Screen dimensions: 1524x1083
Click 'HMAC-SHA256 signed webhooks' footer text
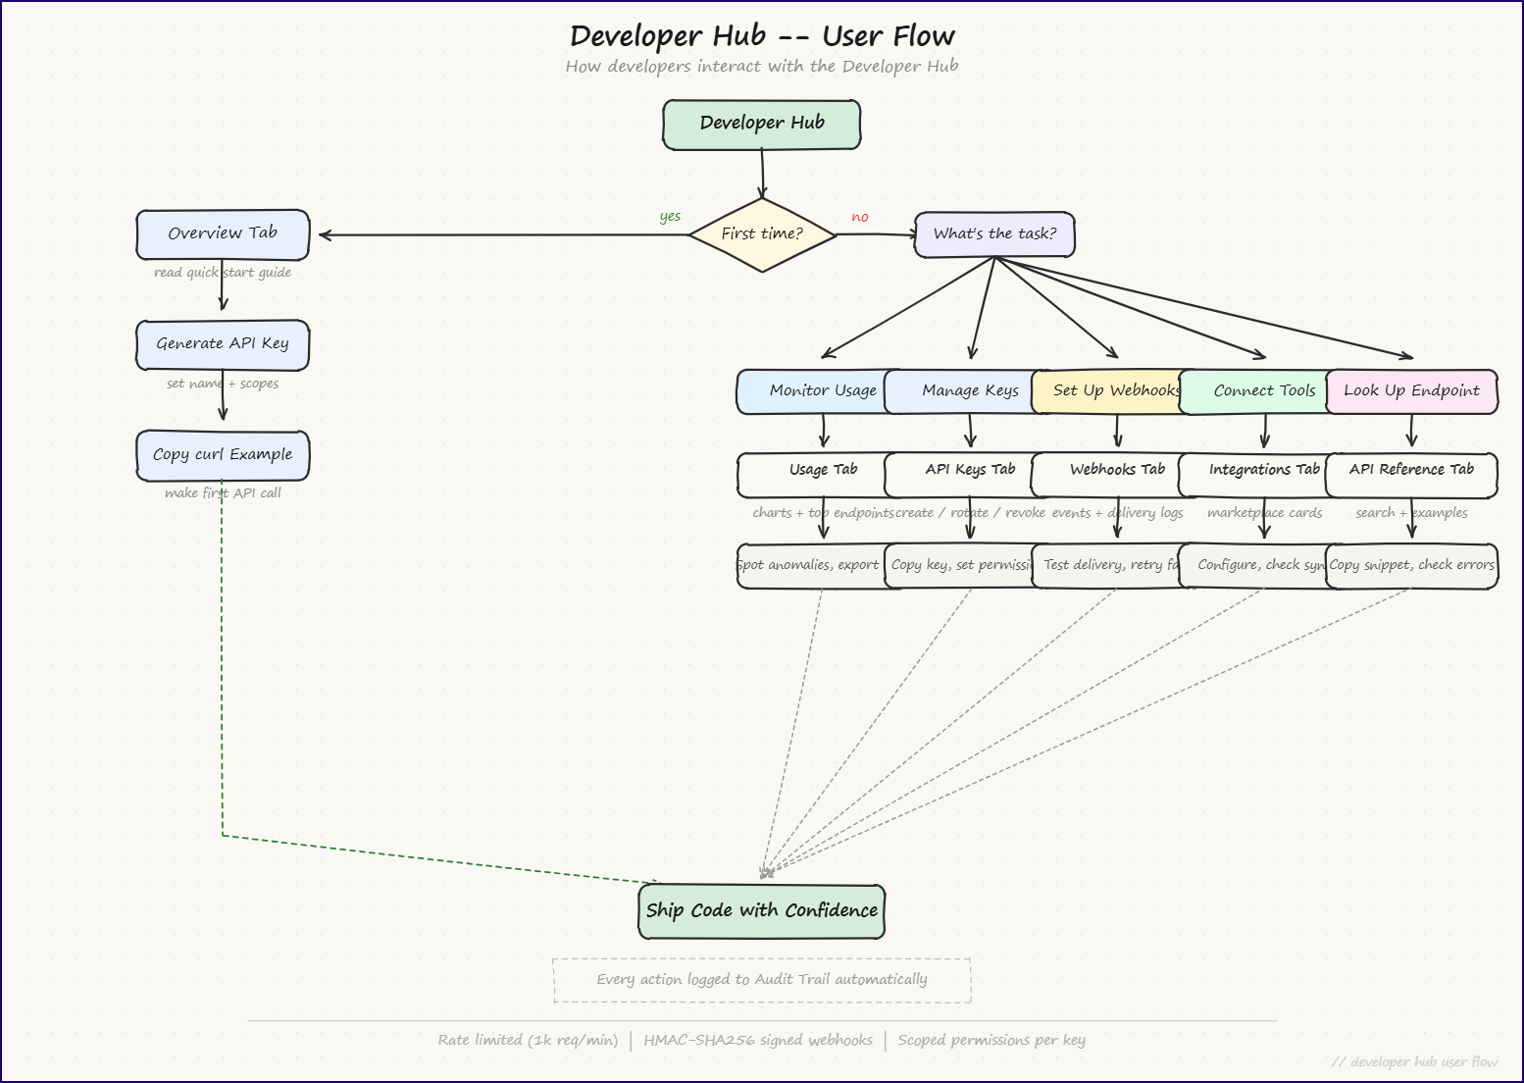[758, 1041]
